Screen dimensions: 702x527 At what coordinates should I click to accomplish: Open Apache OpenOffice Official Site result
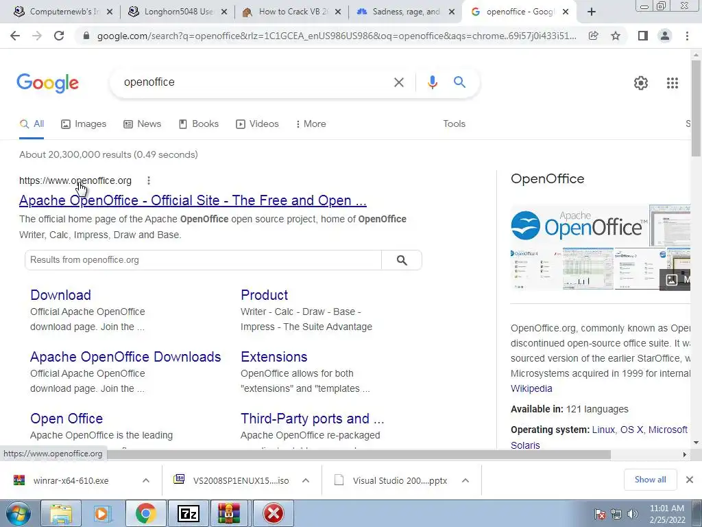pos(193,201)
